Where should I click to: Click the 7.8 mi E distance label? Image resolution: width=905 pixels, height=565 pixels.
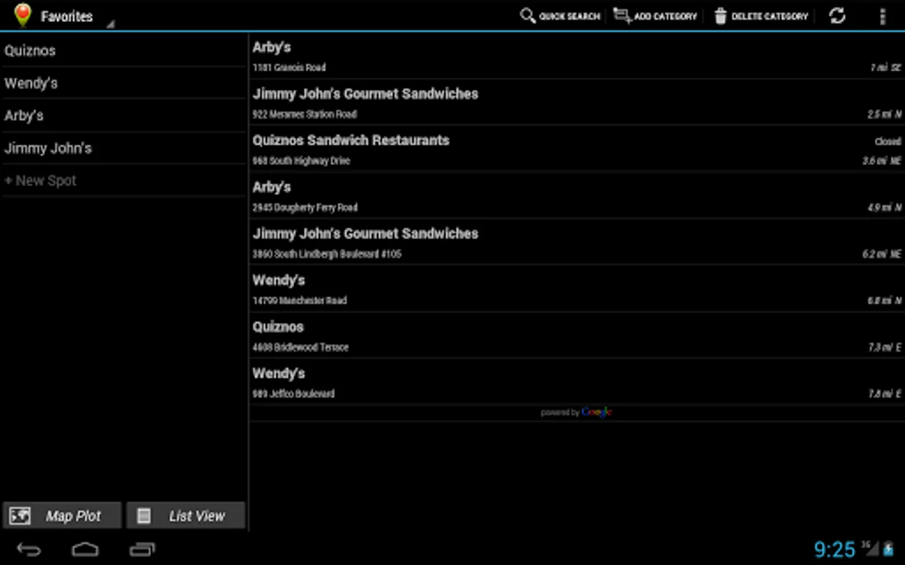coord(884,394)
